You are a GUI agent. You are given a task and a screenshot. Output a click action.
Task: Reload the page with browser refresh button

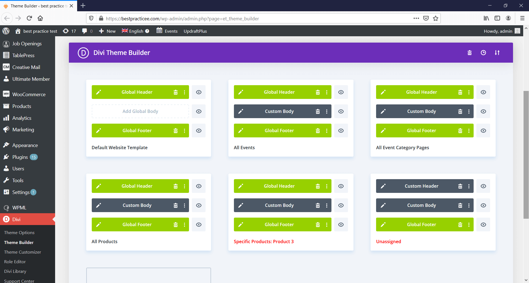(x=29, y=18)
